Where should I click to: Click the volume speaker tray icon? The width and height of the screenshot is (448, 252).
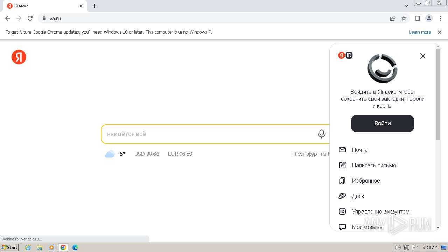coord(398,247)
